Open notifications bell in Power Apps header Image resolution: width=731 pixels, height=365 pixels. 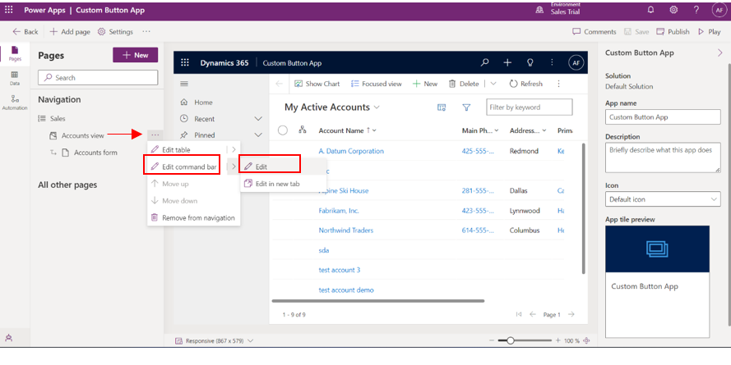[650, 10]
